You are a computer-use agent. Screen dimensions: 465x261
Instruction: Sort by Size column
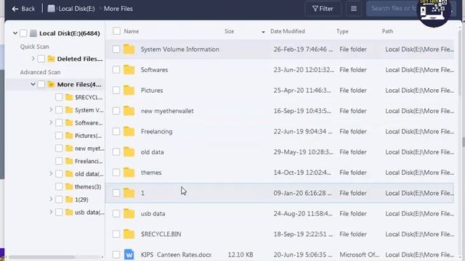230,31
